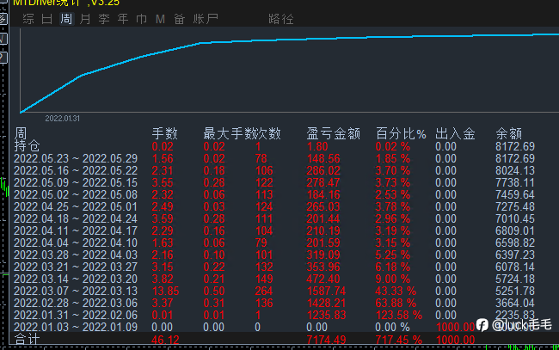Click lots value 13.85
The height and width of the screenshot is (350, 559).
[165, 292]
